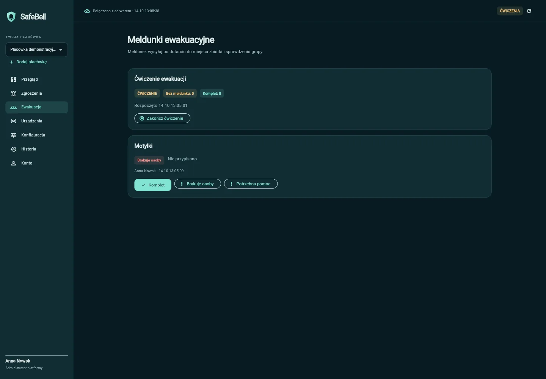Click the Potrzebna pomoc button
Screen dimensions: 546x379
coord(251,184)
